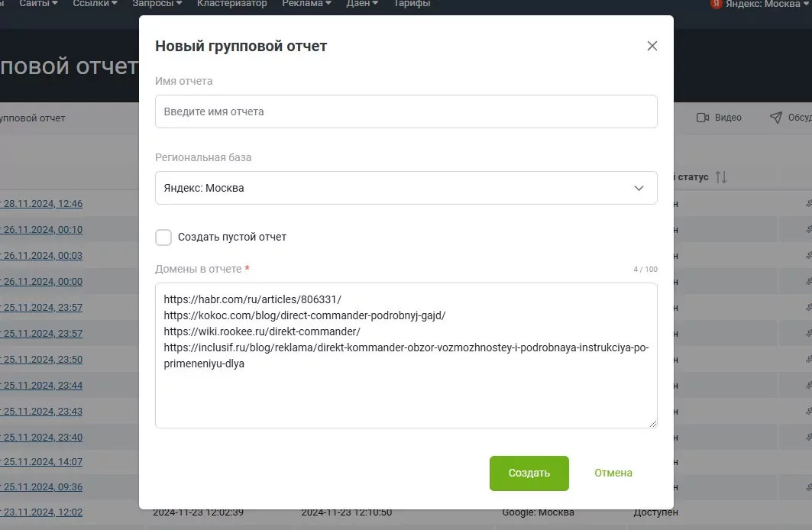Expand the 'Ссылки' menu
Viewport: 812px width, 530px height.
point(95,4)
